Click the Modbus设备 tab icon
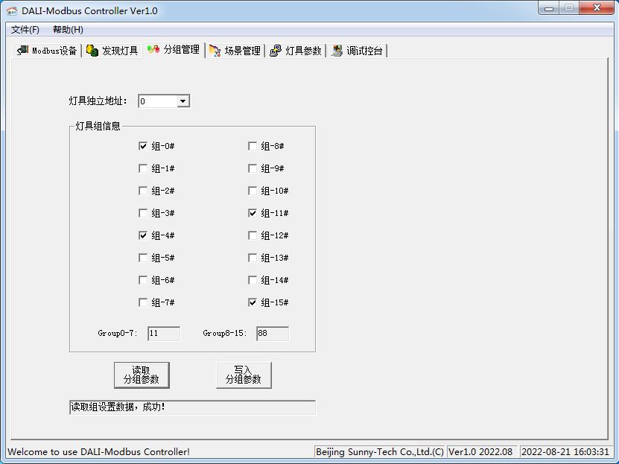 pos(22,50)
